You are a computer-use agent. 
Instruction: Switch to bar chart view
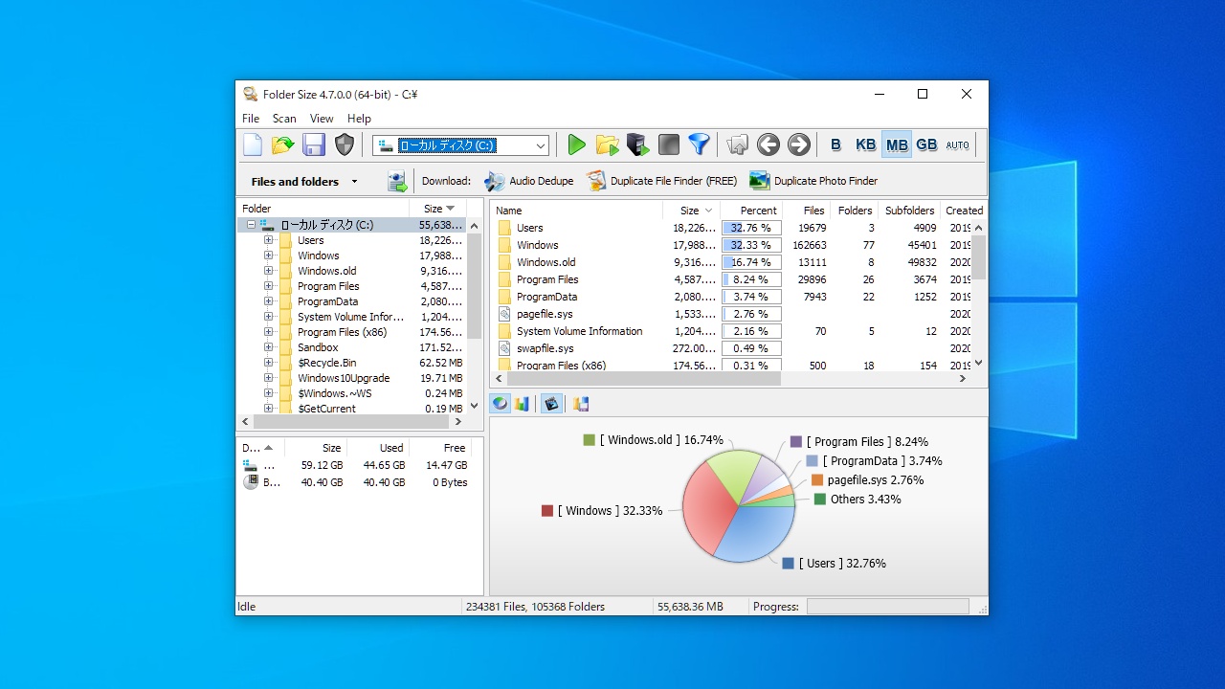522,404
